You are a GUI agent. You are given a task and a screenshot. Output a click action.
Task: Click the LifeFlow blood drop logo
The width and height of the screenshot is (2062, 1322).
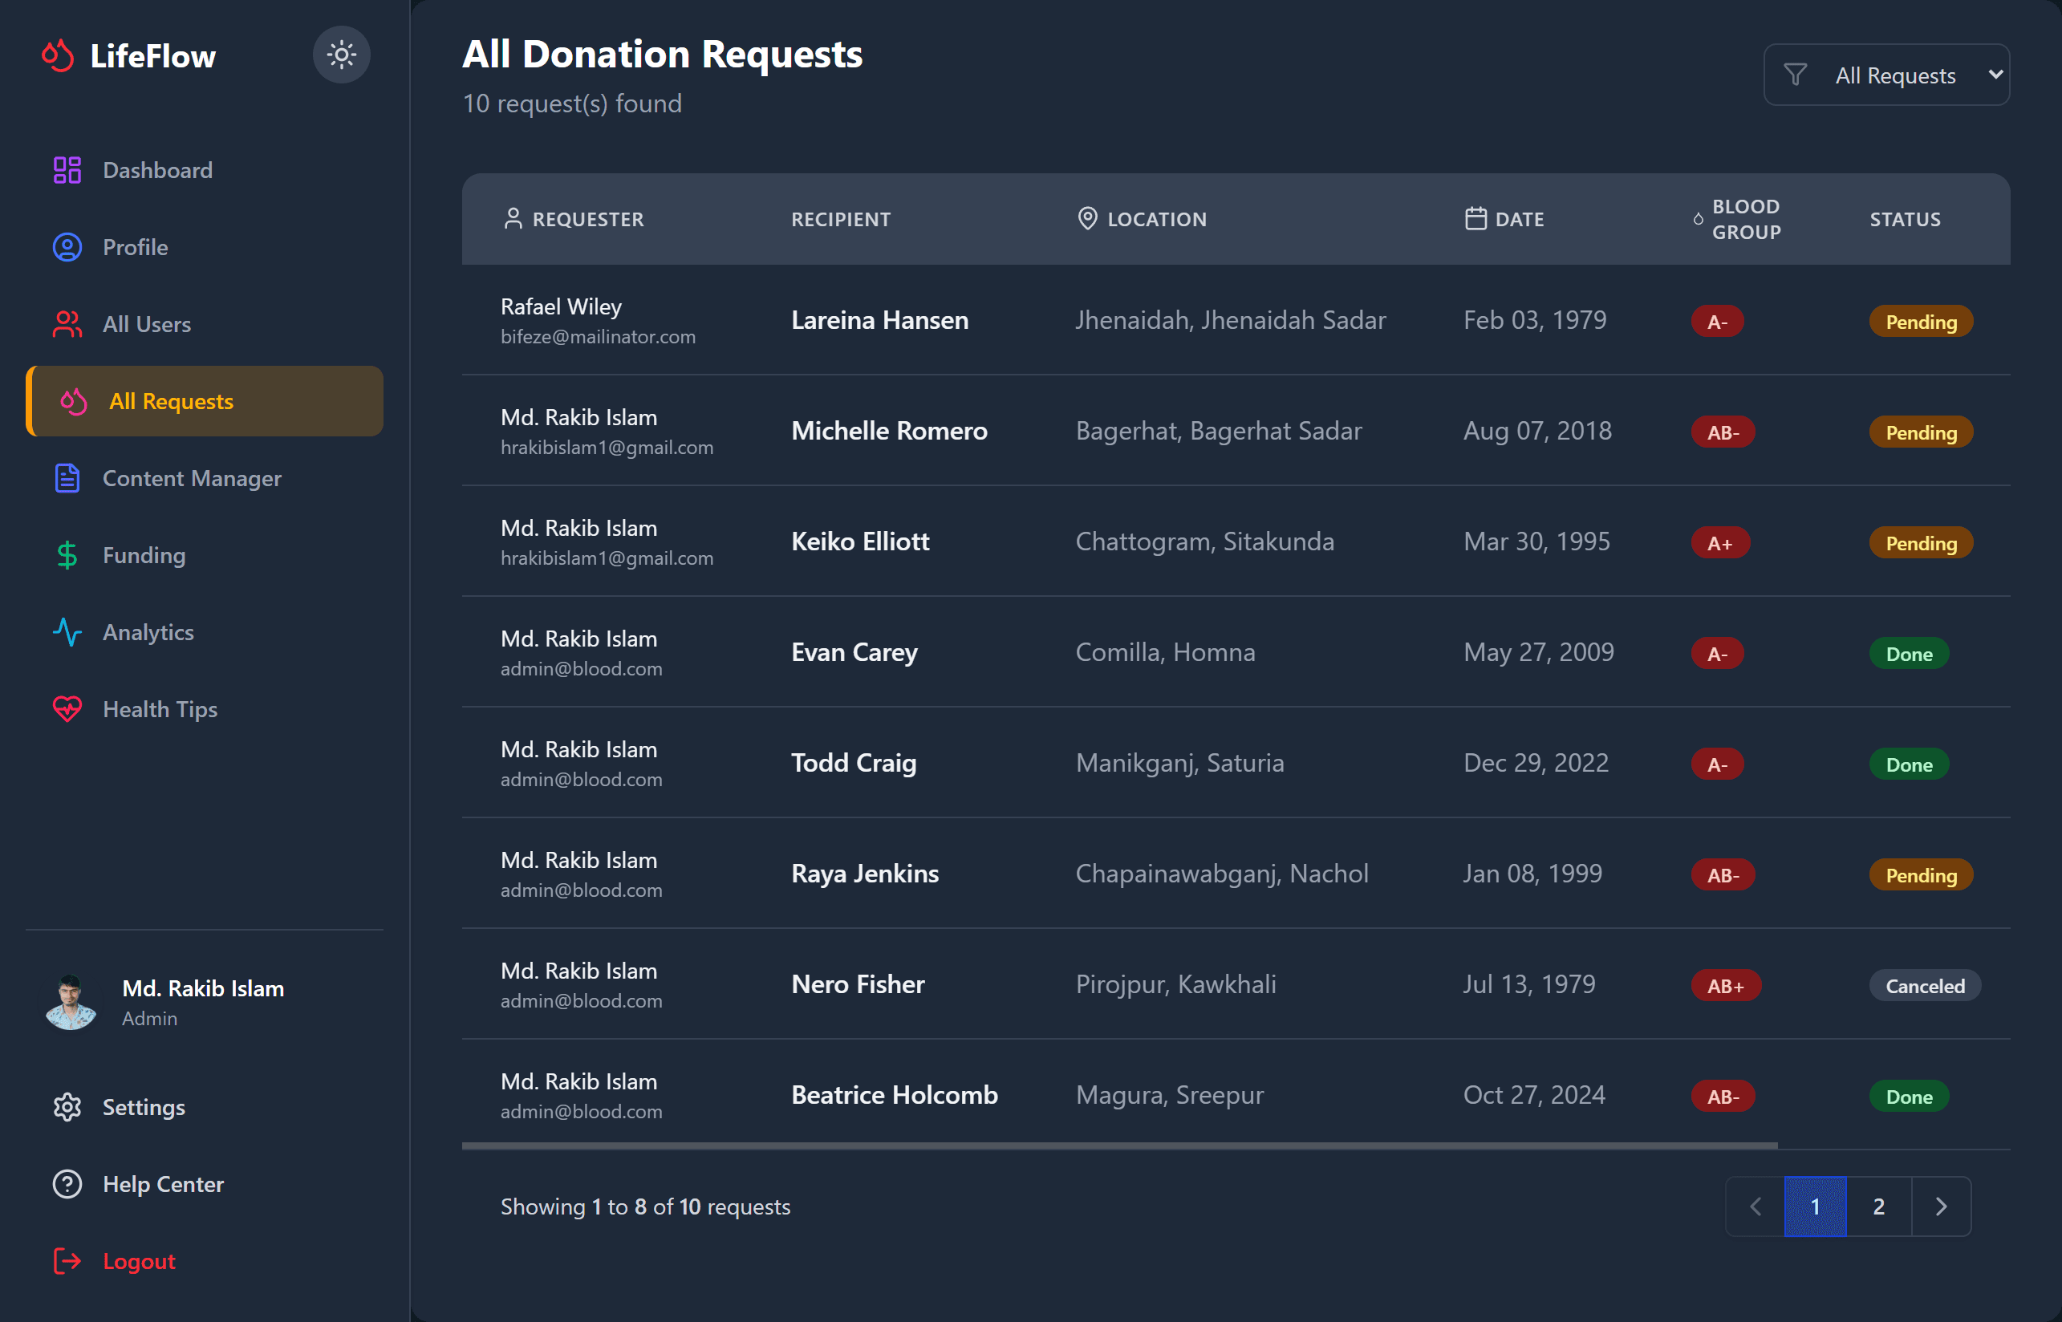[x=58, y=56]
